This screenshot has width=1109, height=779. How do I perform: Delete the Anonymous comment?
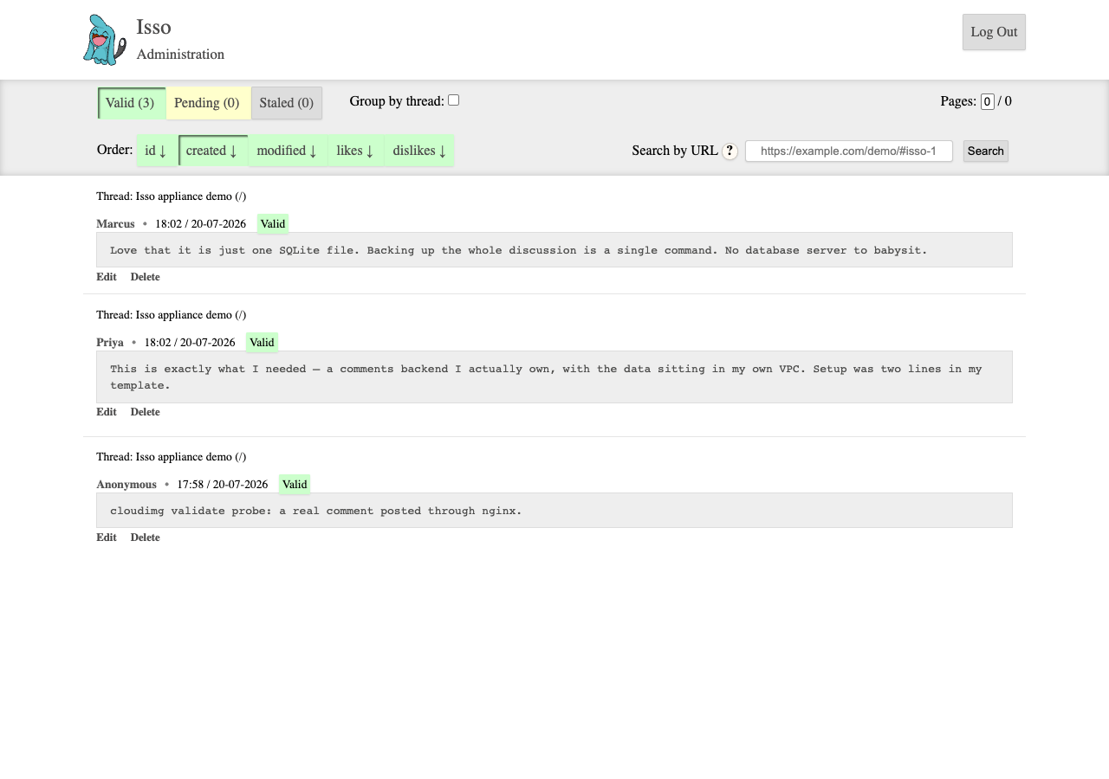(145, 538)
